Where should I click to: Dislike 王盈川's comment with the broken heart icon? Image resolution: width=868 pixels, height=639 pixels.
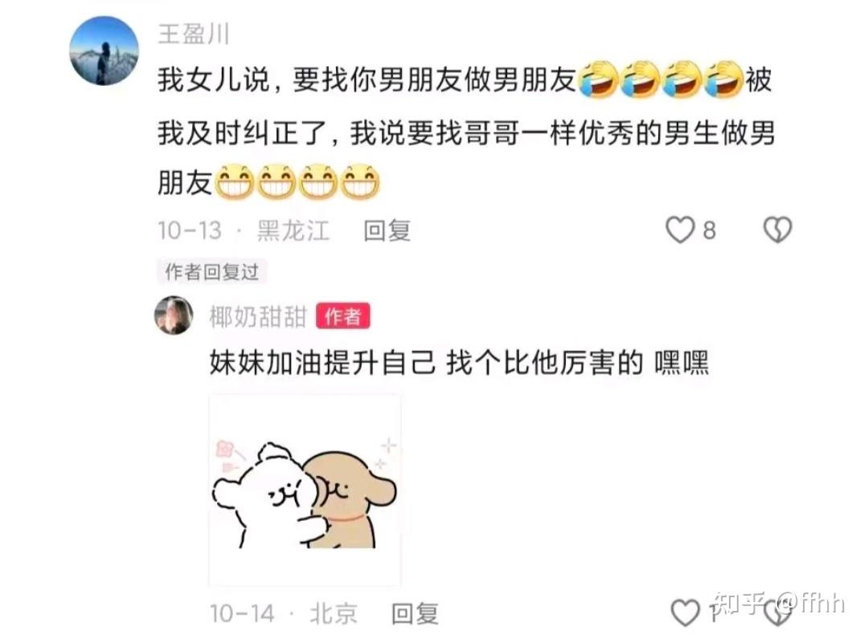click(x=778, y=230)
